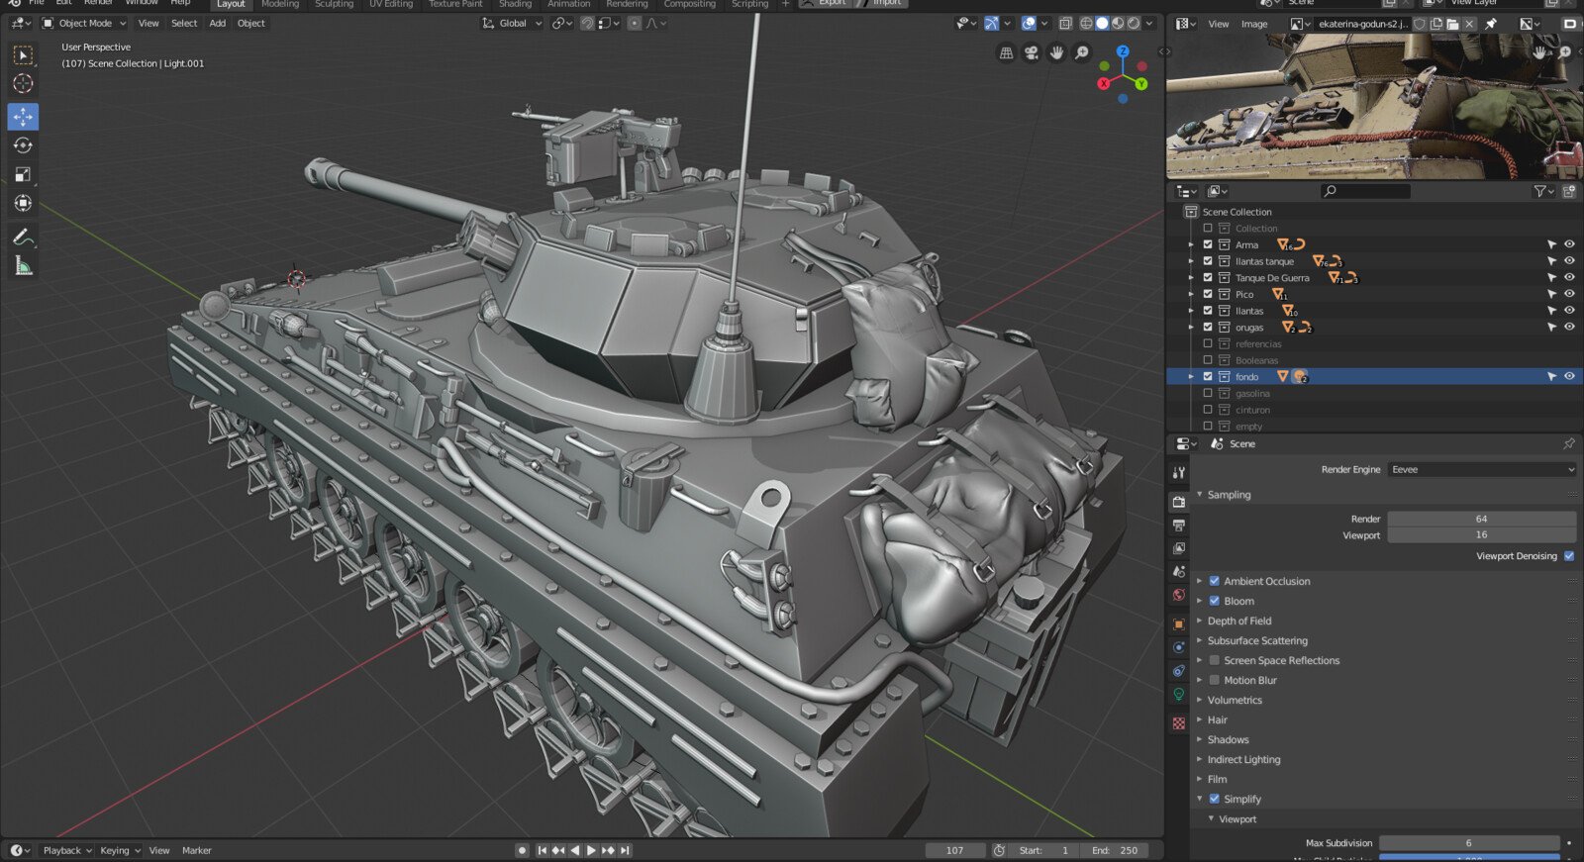Click the camera view icon in viewport

[1032, 53]
